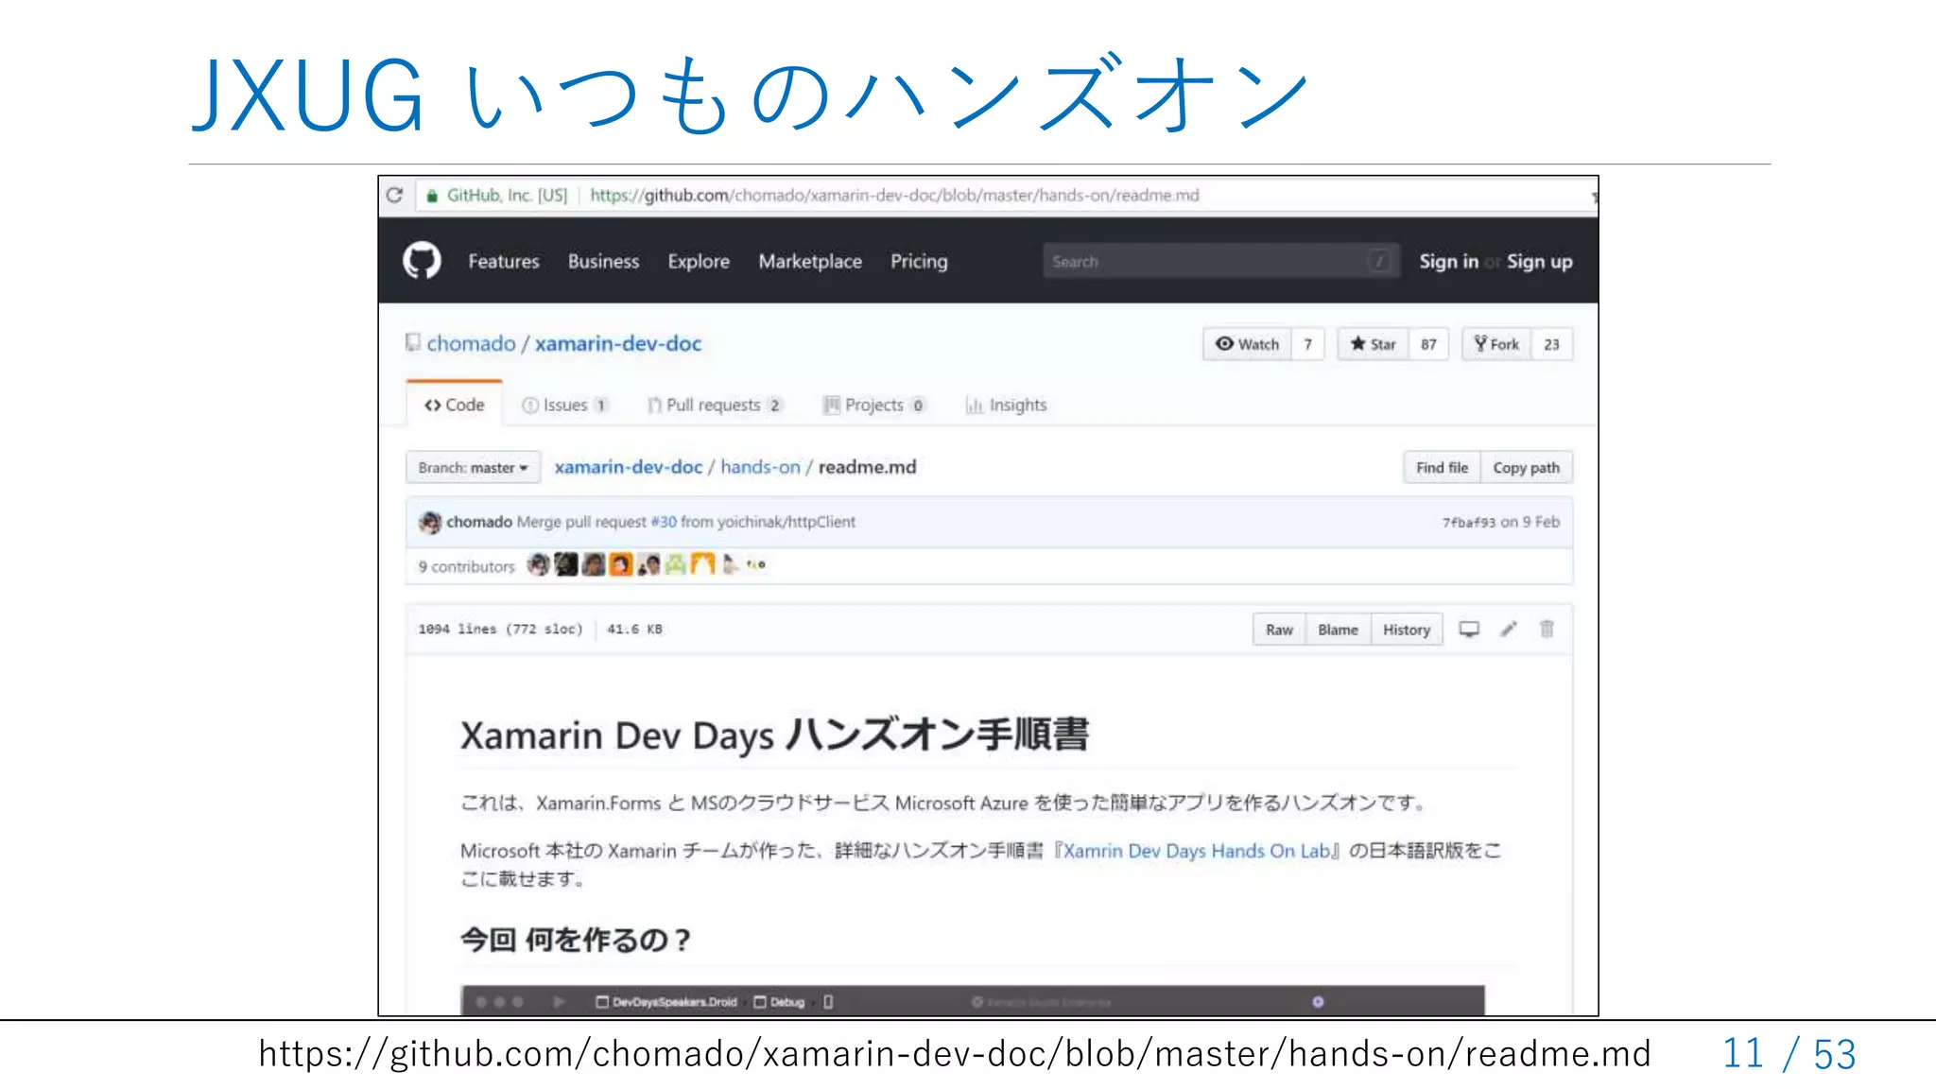This screenshot has width=1936, height=1089.
Task: Click the trash delete file icon
Action: click(x=1547, y=629)
